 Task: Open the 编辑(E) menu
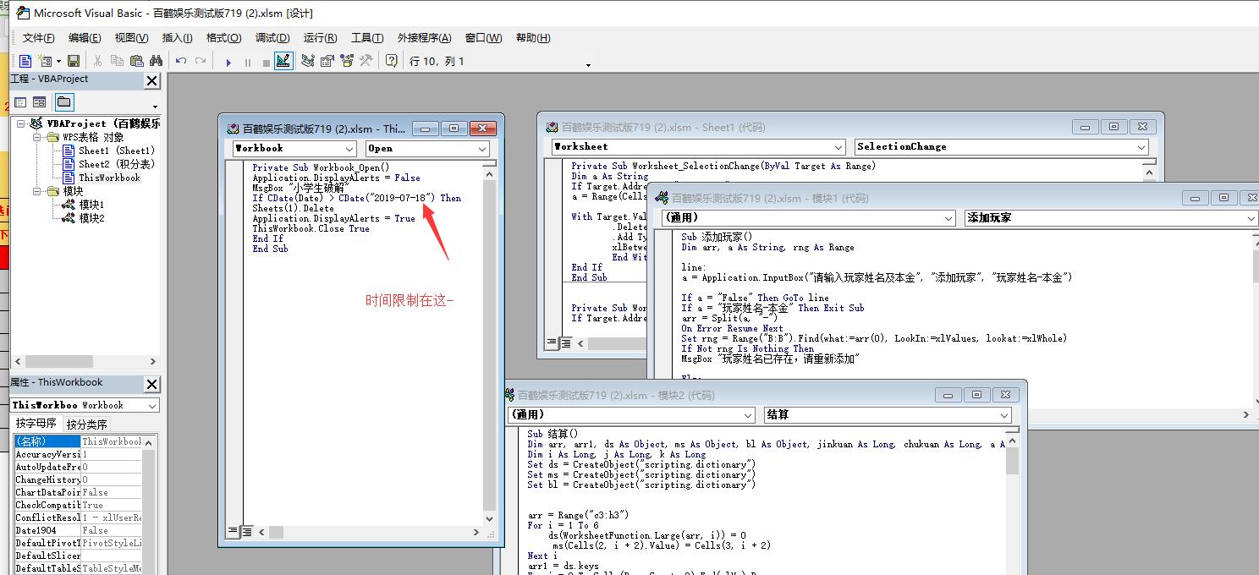[x=85, y=38]
